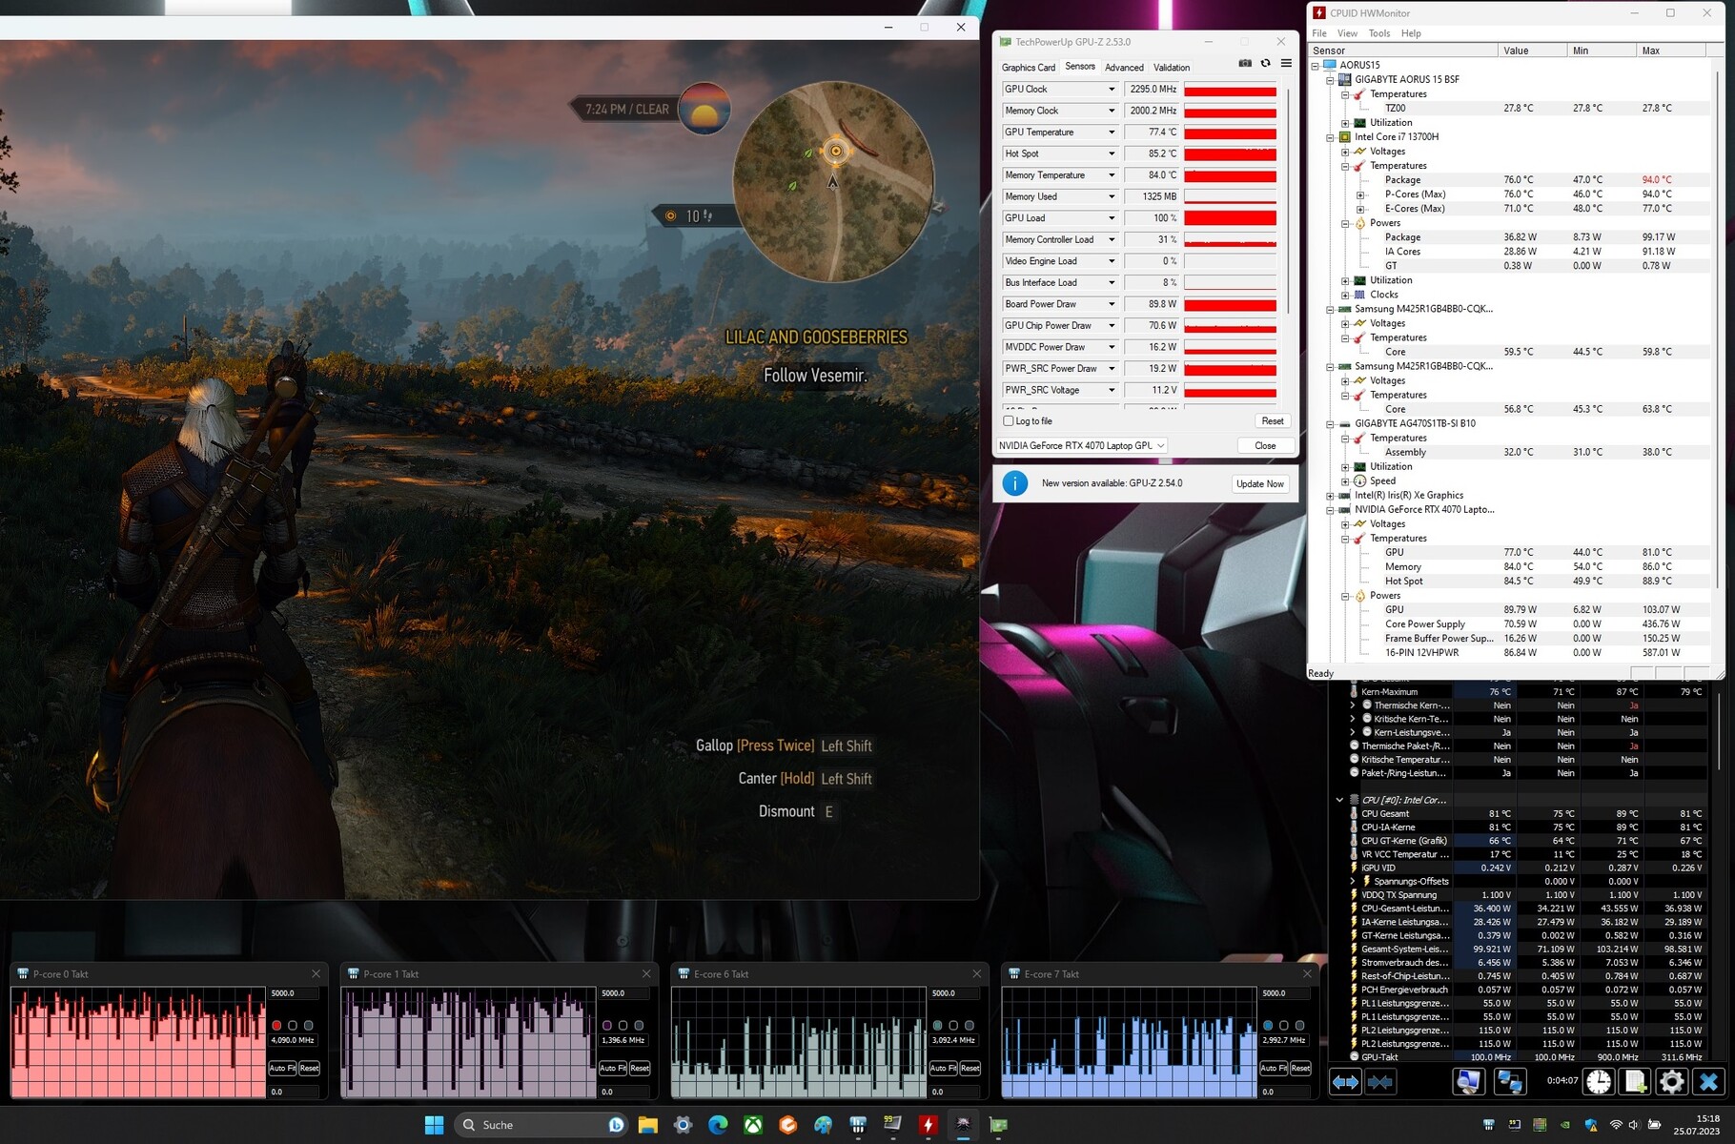The image size is (1735, 1144).
Task: Switch to Graphics Card tab in GPU-Z
Action: pos(1029,68)
